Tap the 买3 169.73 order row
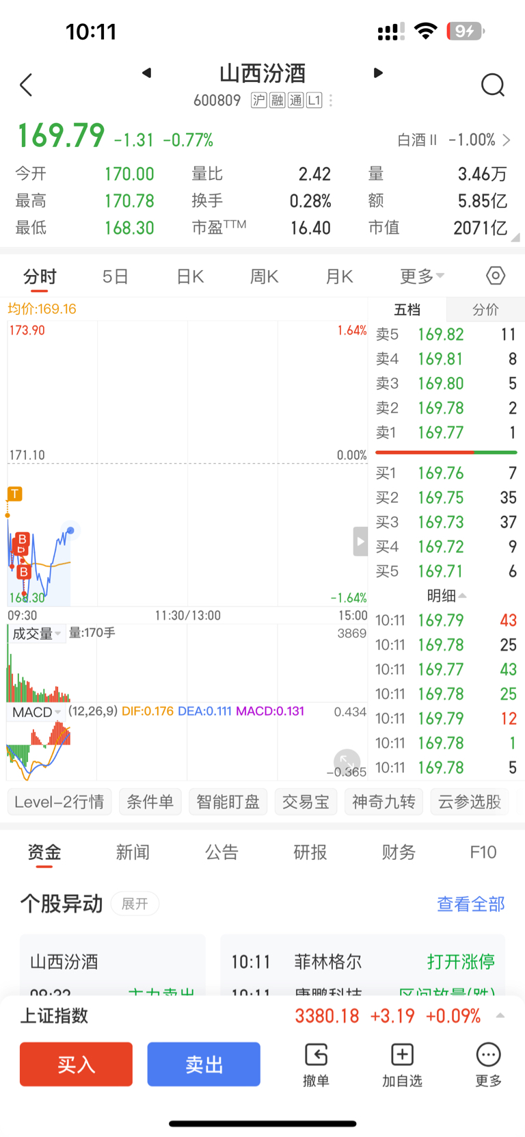 click(446, 522)
